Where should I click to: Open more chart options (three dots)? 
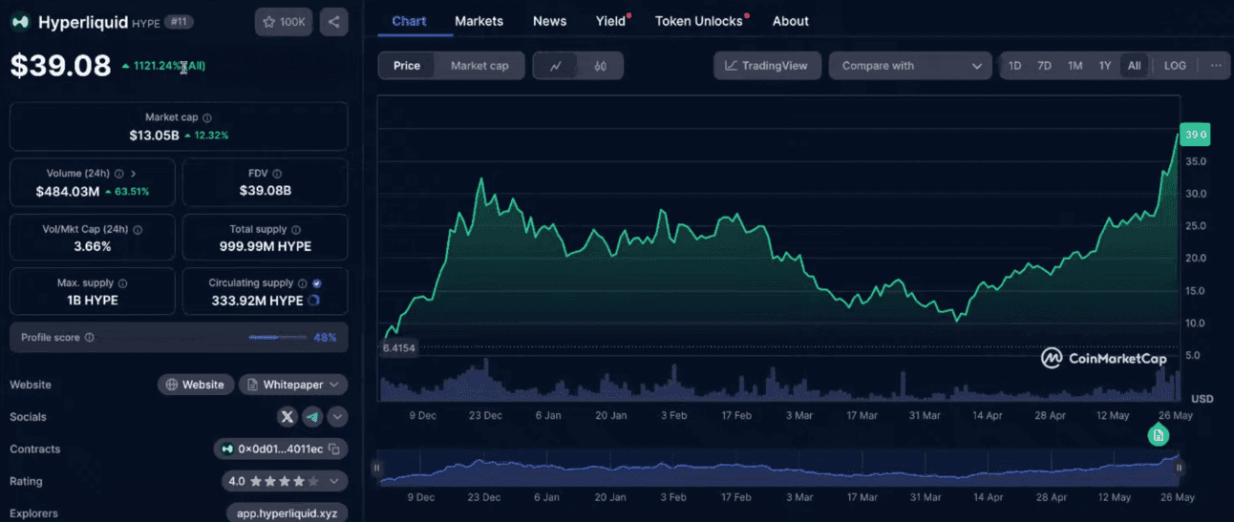tap(1215, 66)
